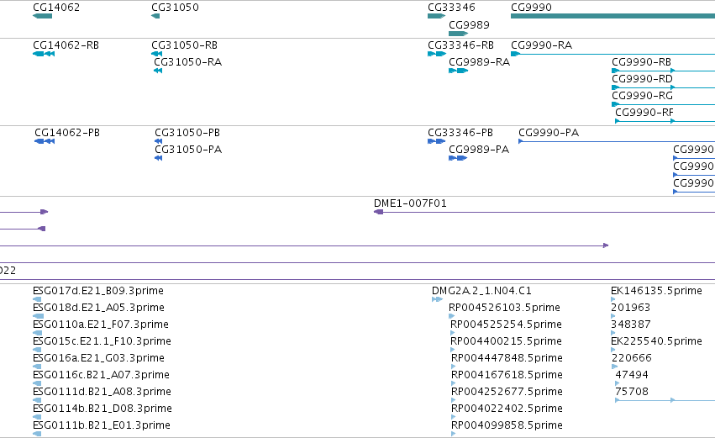Select transcript label CG9990-RB
715x438 pixels.
(x=641, y=62)
